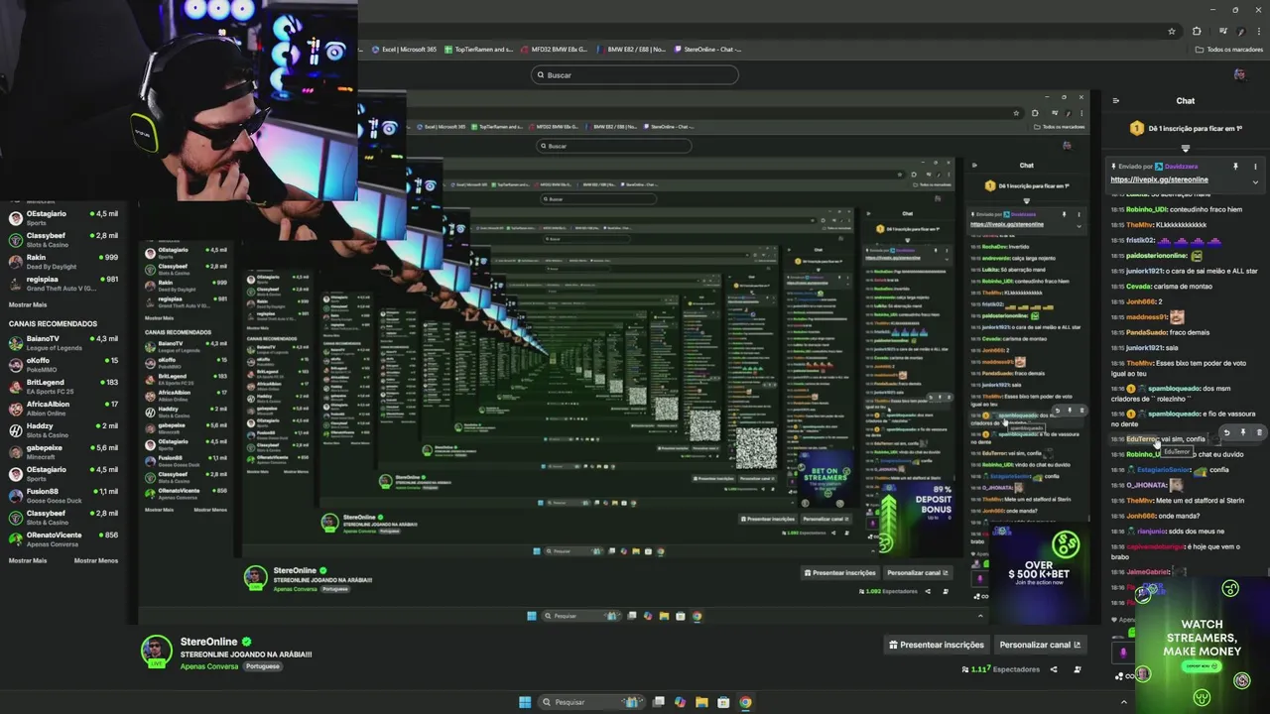Collapse the chat panel with arrow icon
Image resolution: width=1270 pixels, height=714 pixels.
1116,100
